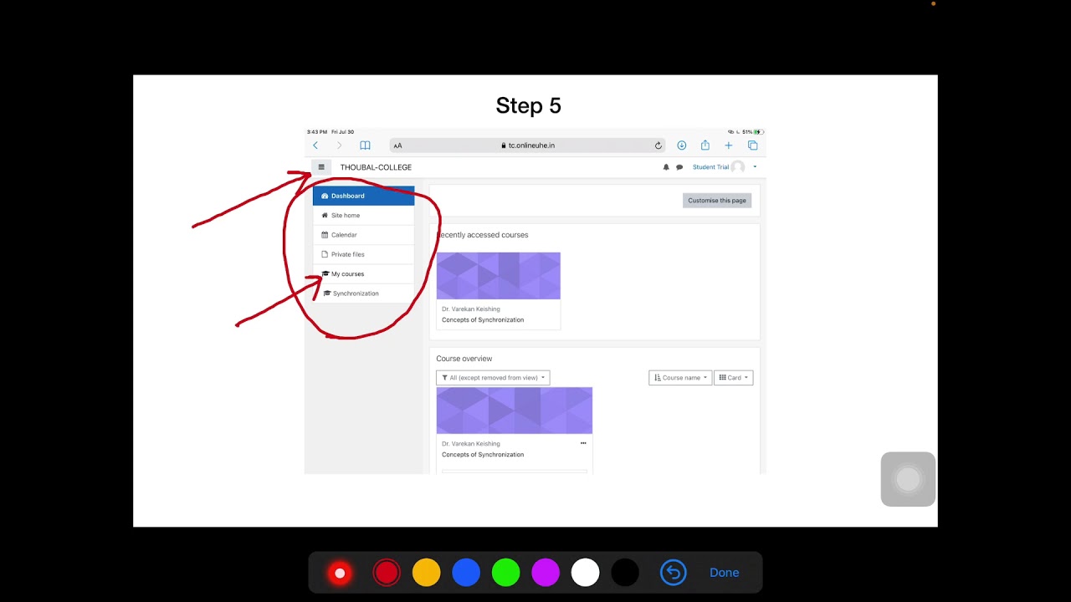
Task: Pick the purple color swatch
Action: (x=546, y=573)
